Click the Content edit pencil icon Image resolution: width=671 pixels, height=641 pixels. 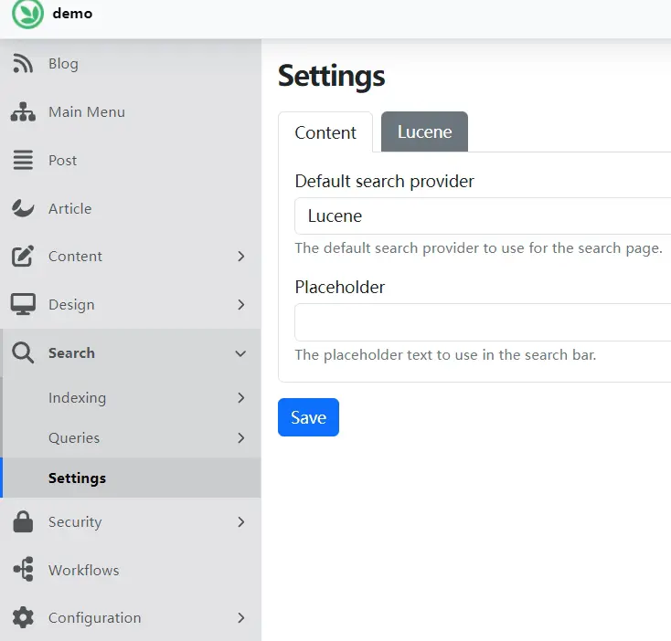coord(23,257)
